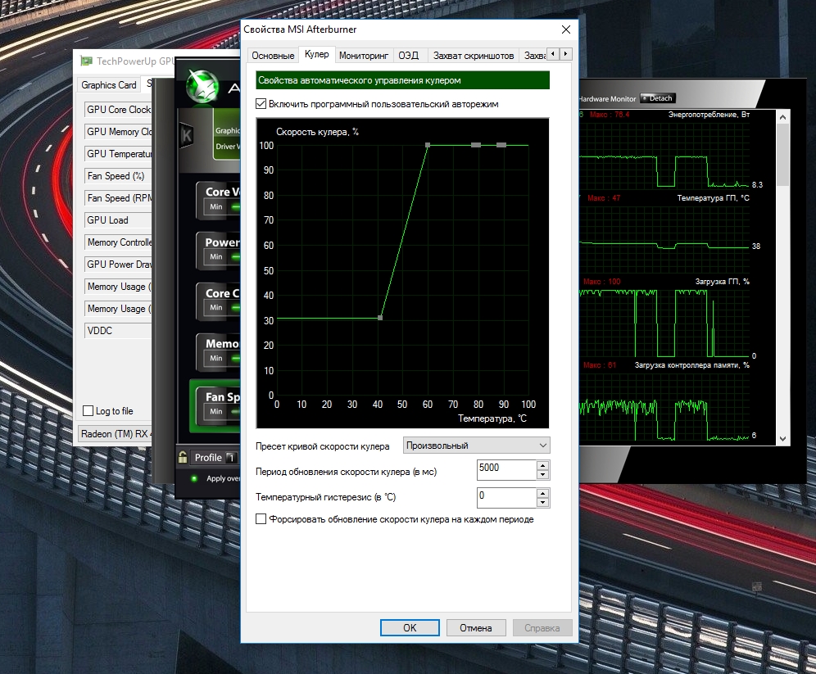Click Min button under Core Clock
The image size is (816, 674).
(216, 308)
